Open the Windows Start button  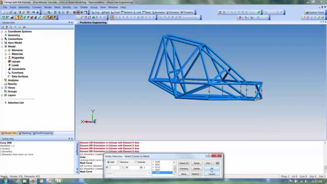pos(5,181)
